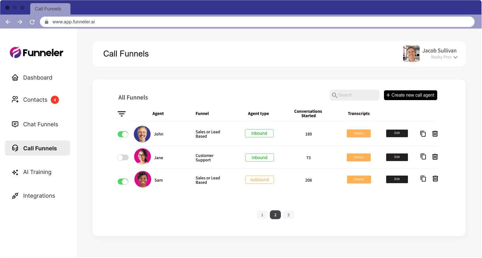482x258 pixels.
Task: Click the Transcripts column header
Action: [359, 114]
